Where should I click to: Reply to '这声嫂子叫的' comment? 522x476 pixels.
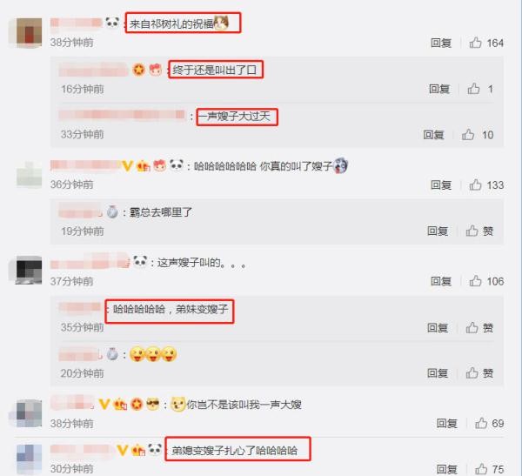point(441,281)
